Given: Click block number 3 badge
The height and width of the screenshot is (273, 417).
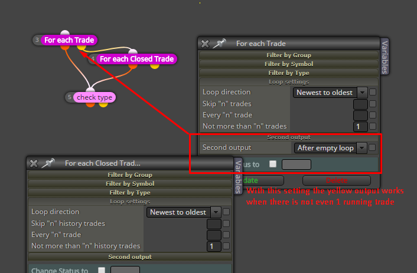Looking at the screenshot, I should 37,40.
